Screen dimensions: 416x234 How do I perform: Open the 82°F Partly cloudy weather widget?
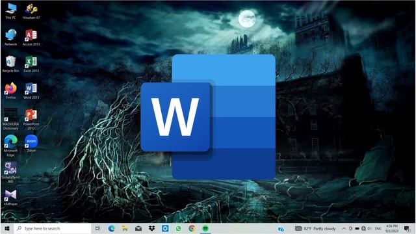pos(315,228)
